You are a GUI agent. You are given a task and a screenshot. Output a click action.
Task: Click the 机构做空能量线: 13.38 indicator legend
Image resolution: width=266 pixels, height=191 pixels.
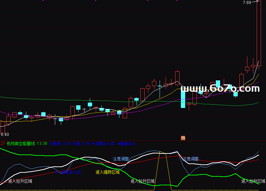tap(27, 143)
